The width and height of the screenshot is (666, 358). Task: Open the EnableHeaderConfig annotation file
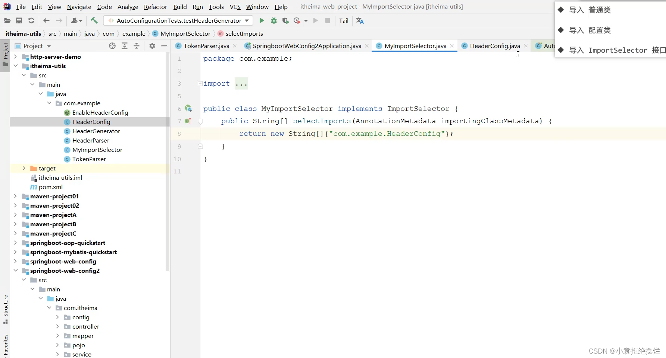100,113
